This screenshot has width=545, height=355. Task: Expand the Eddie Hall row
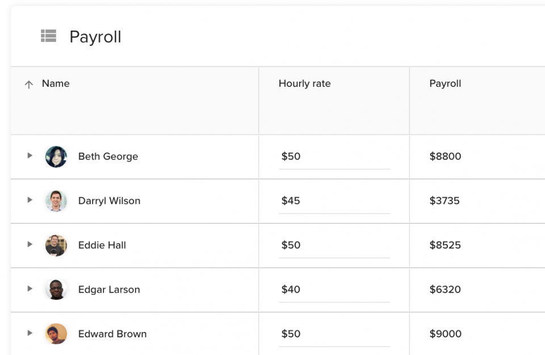(x=30, y=244)
